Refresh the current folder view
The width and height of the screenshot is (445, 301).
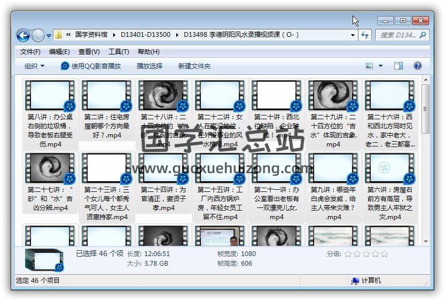[365, 35]
